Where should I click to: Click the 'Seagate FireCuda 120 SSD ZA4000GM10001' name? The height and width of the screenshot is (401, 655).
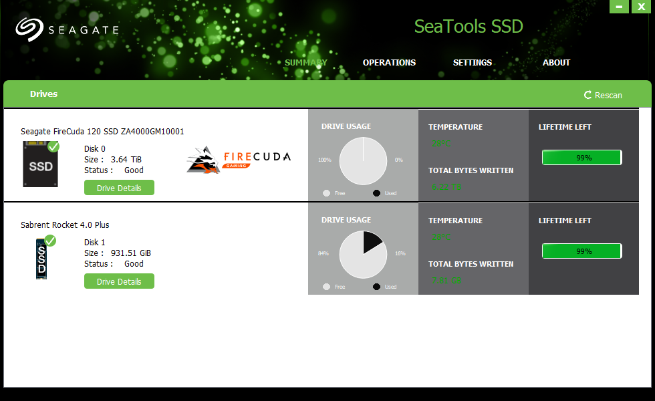pos(102,132)
